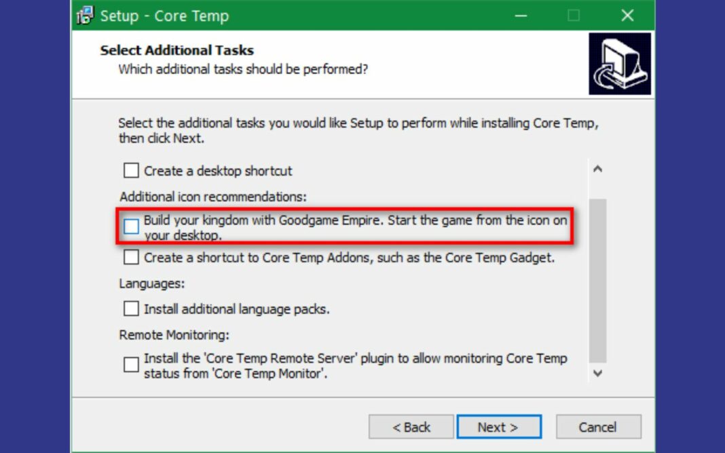Click the computer wizard image in header
This screenshot has width=725, height=453.
[620, 64]
